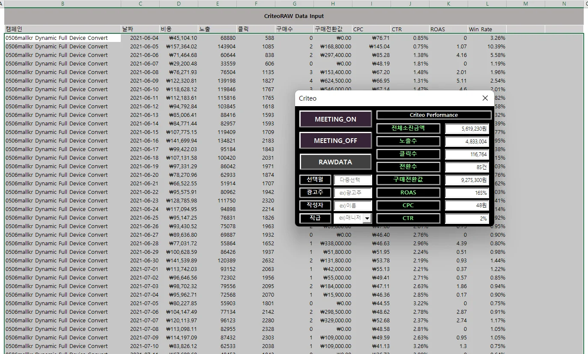Select the 노출수 value 4,833,004
This screenshot has height=354, width=588.
tap(467, 141)
